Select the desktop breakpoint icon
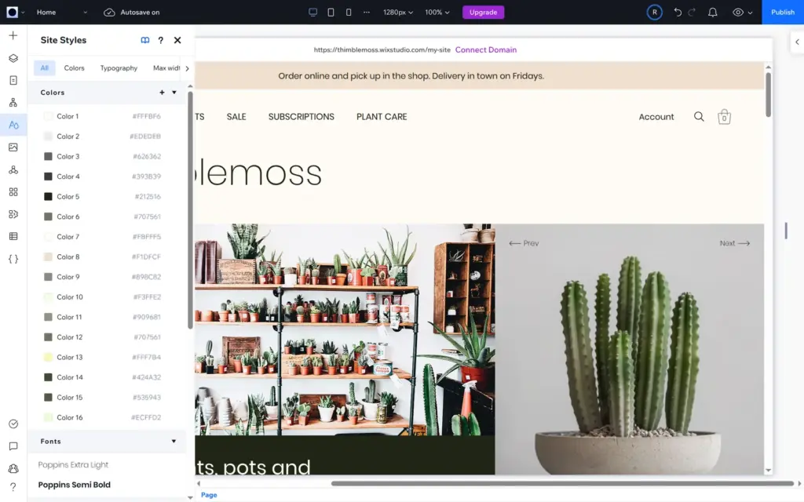 312,12
